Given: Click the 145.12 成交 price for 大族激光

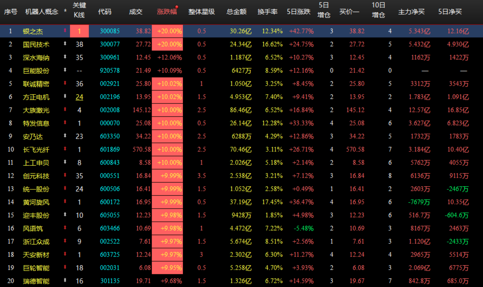Looking at the screenshot, I should (x=142, y=110).
